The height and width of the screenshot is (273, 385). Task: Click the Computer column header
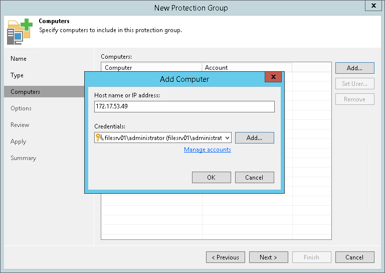151,67
